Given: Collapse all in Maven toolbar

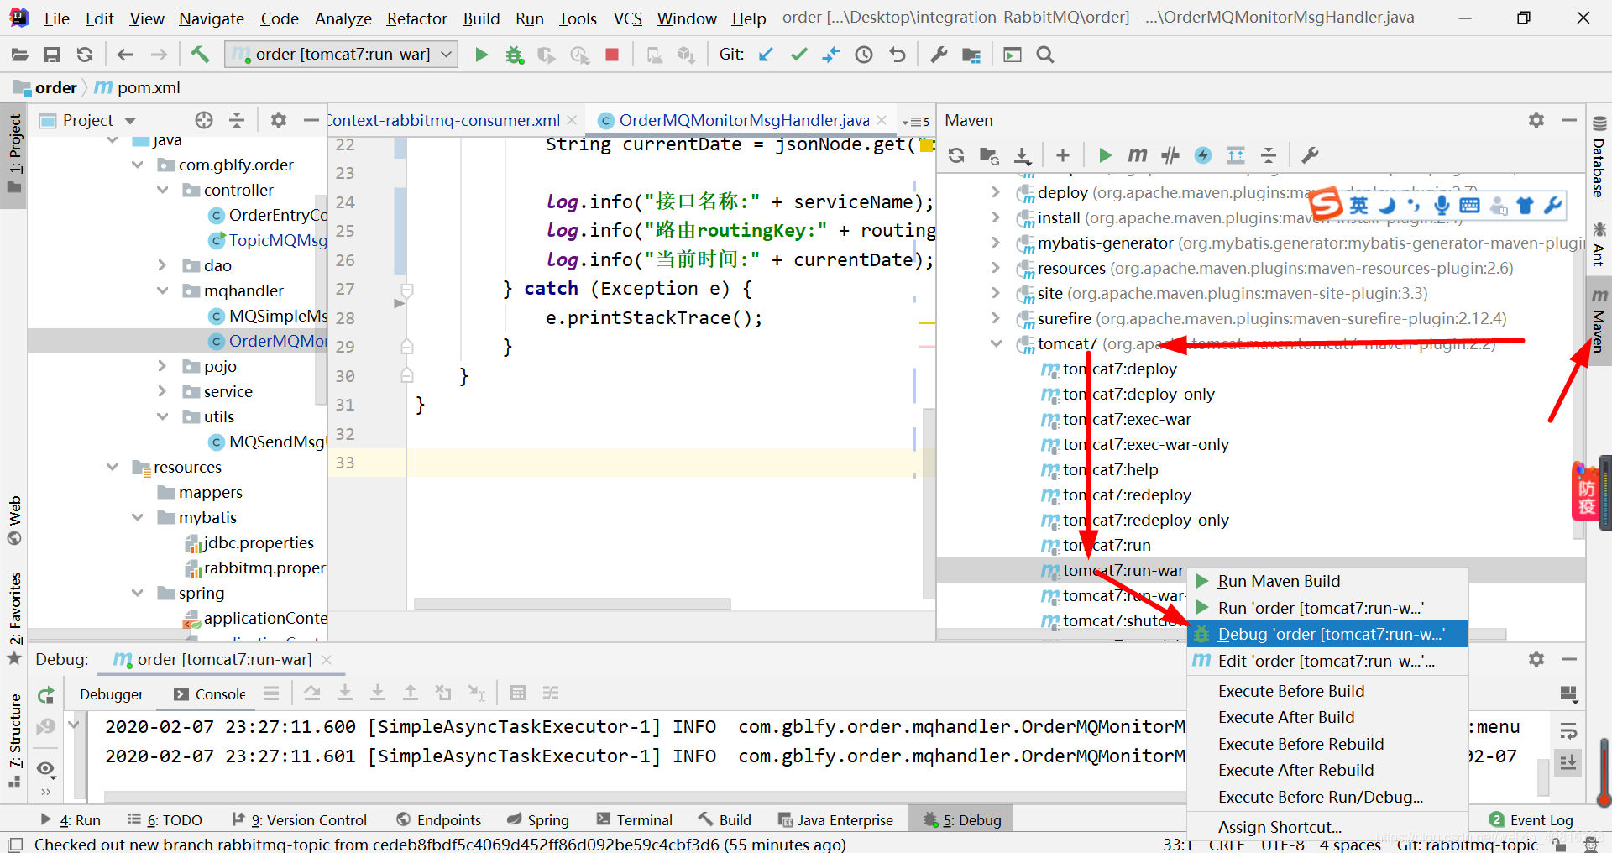Looking at the screenshot, I should click(1269, 155).
